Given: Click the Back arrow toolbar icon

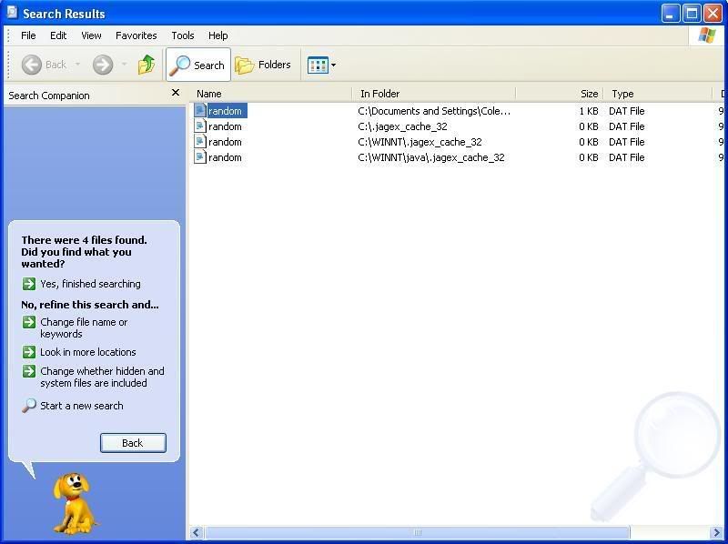Looking at the screenshot, I should click(32, 65).
